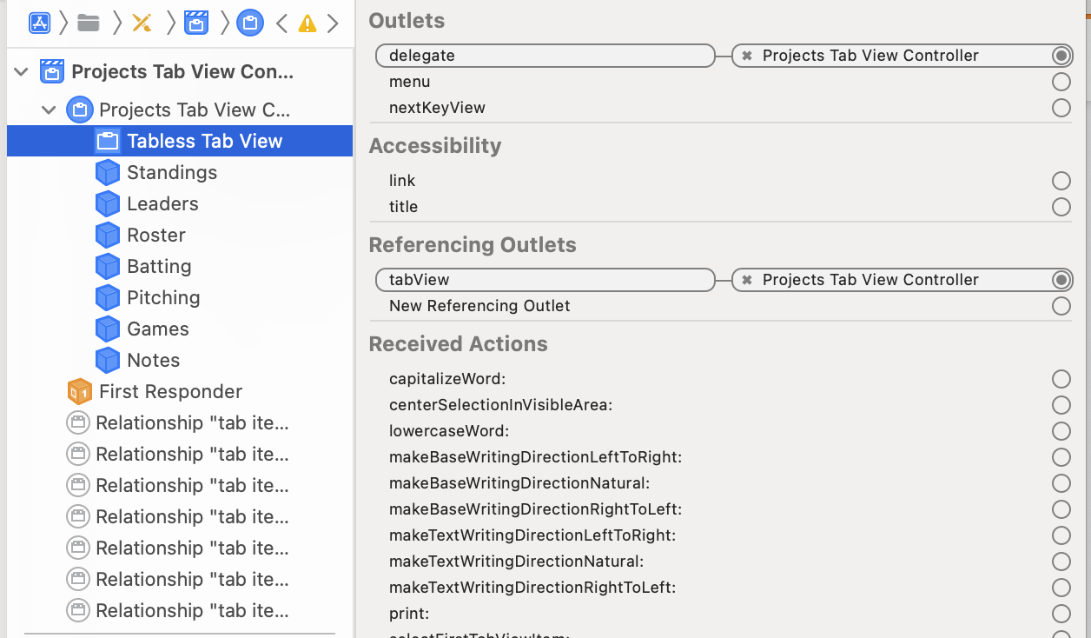Click the Tabless Tab View icon
Viewport: 1091px width, 638px height.
pos(107,141)
